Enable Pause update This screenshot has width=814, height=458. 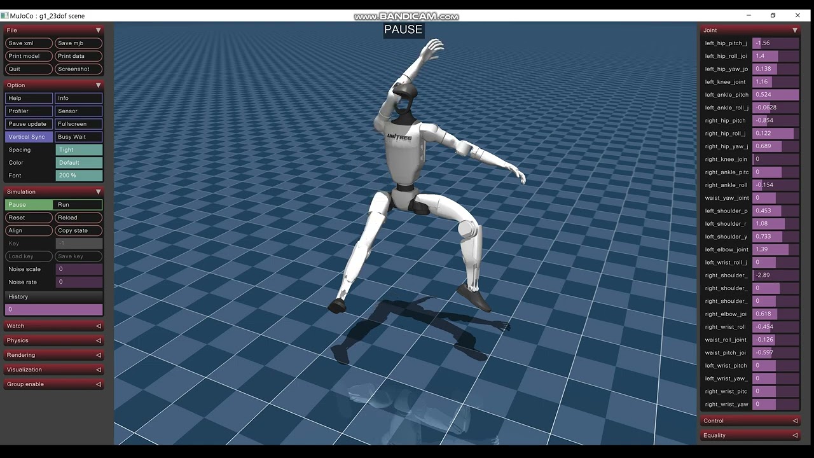click(29, 124)
